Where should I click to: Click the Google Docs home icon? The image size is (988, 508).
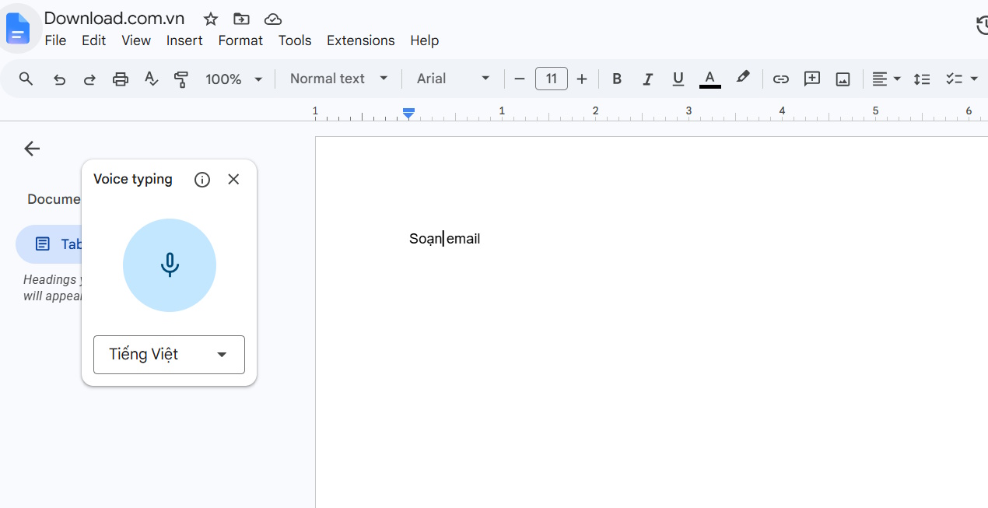point(17,28)
